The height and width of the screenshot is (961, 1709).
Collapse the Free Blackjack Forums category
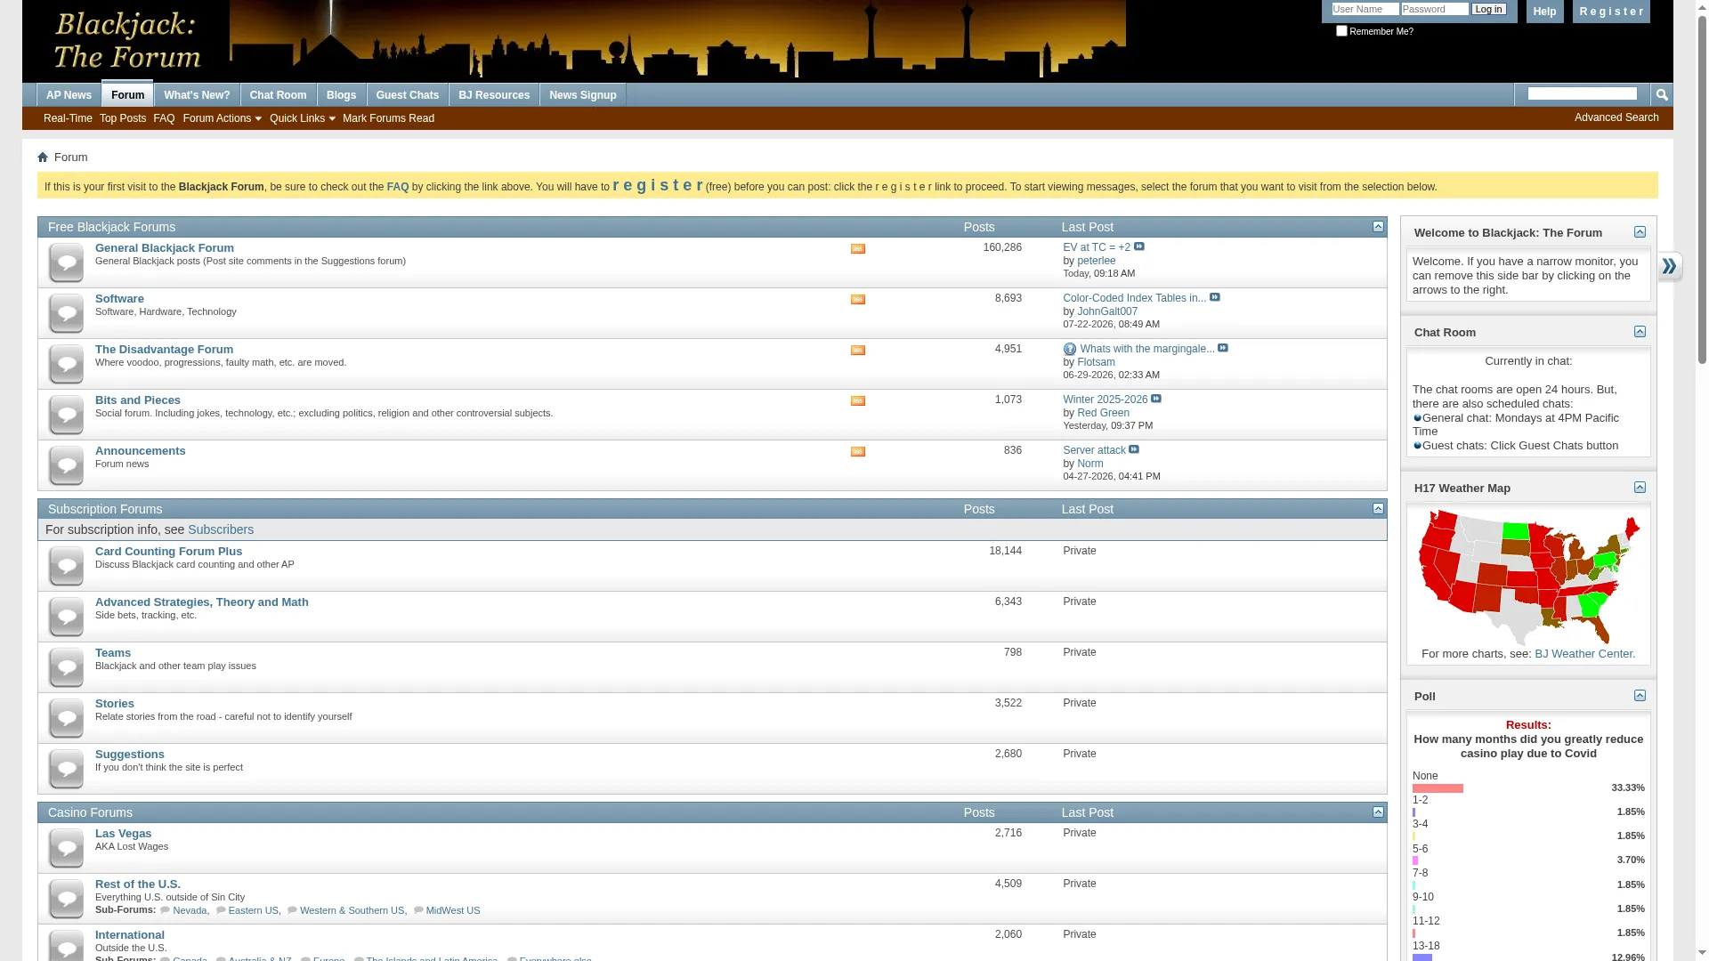(x=1378, y=227)
